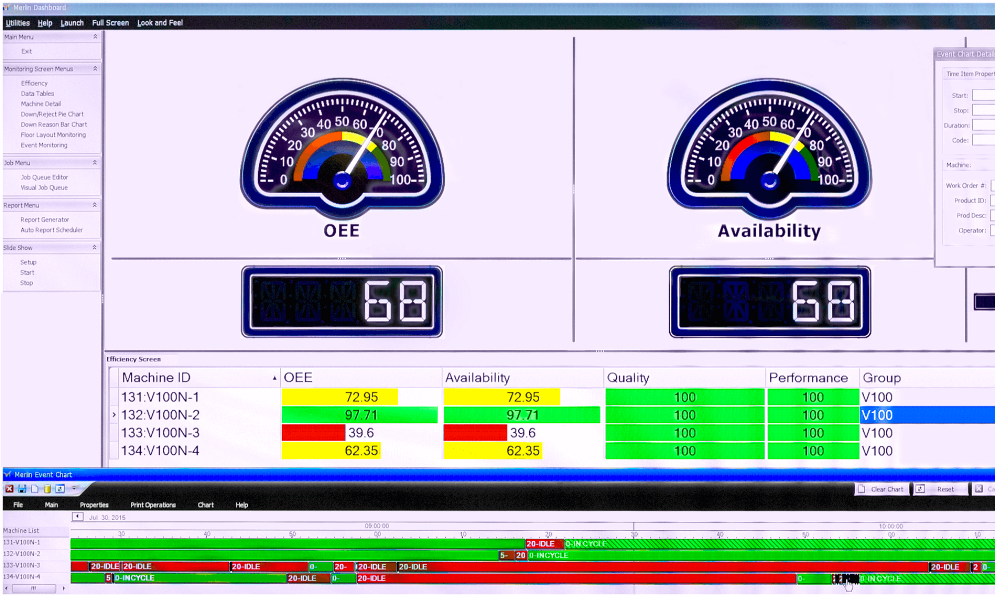The image size is (995, 595).
Task: Open Down/Reject Pie Chart screen
Action: coord(52,114)
